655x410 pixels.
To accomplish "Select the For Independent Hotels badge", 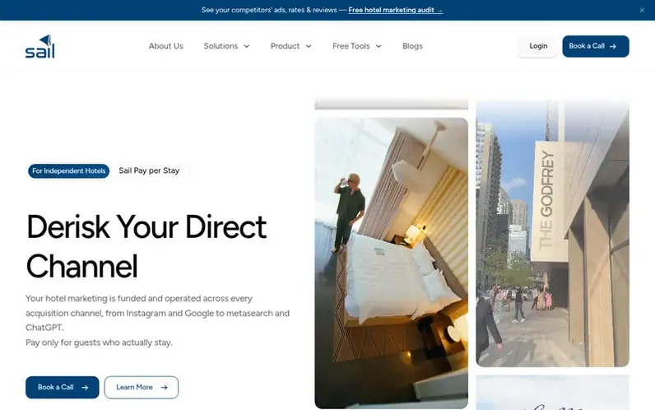I will click(x=68, y=171).
